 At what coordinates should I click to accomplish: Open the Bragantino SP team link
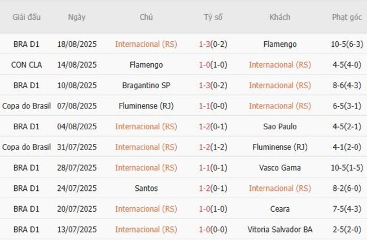(x=146, y=85)
